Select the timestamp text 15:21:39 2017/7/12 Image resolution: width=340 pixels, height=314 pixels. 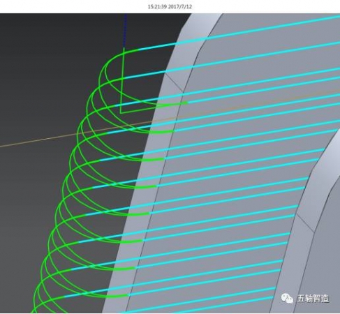170,6
